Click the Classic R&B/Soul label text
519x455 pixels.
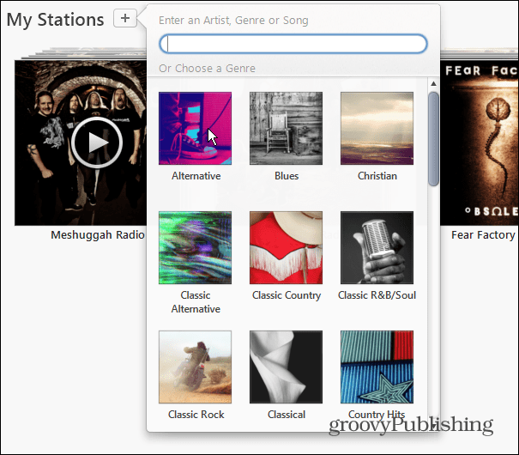377,295
